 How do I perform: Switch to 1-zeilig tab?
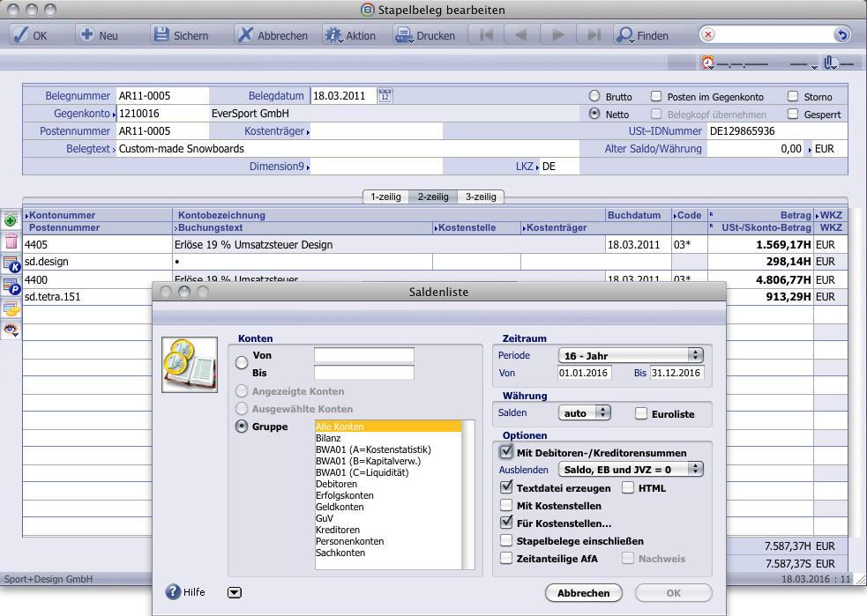[x=386, y=197]
